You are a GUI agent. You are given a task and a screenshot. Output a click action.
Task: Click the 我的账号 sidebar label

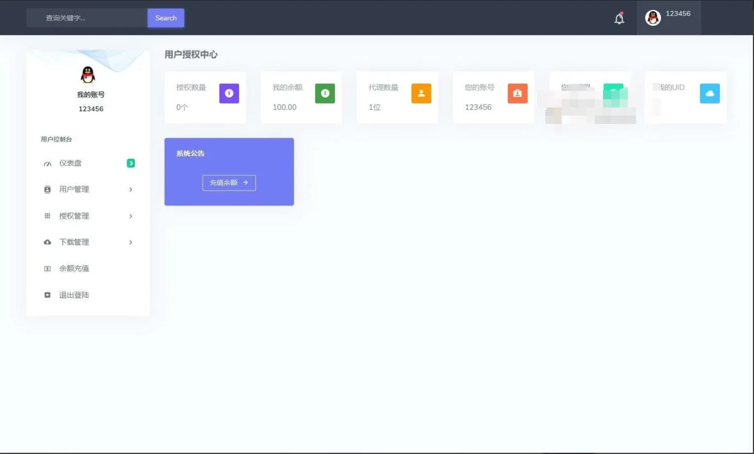[91, 95]
